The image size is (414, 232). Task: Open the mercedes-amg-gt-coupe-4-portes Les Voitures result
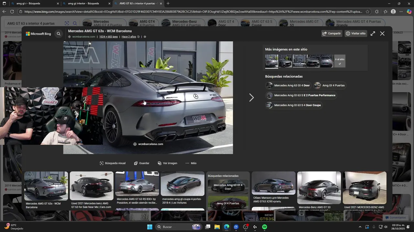[x=183, y=184]
